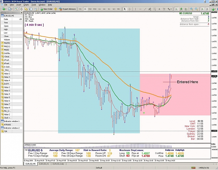
Task: Open the Insert menu
Action: coord(19,5)
